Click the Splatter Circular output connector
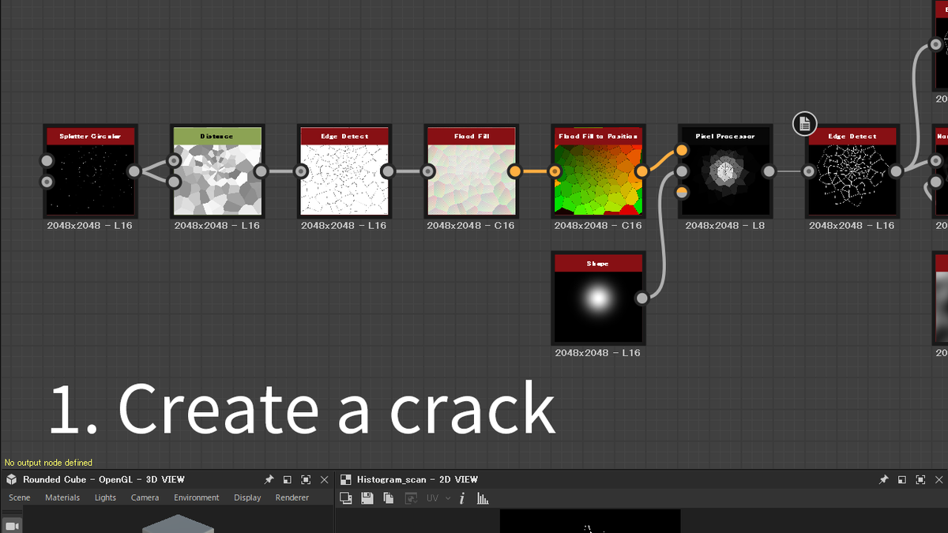The width and height of the screenshot is (948, 533). pos(134,171)
